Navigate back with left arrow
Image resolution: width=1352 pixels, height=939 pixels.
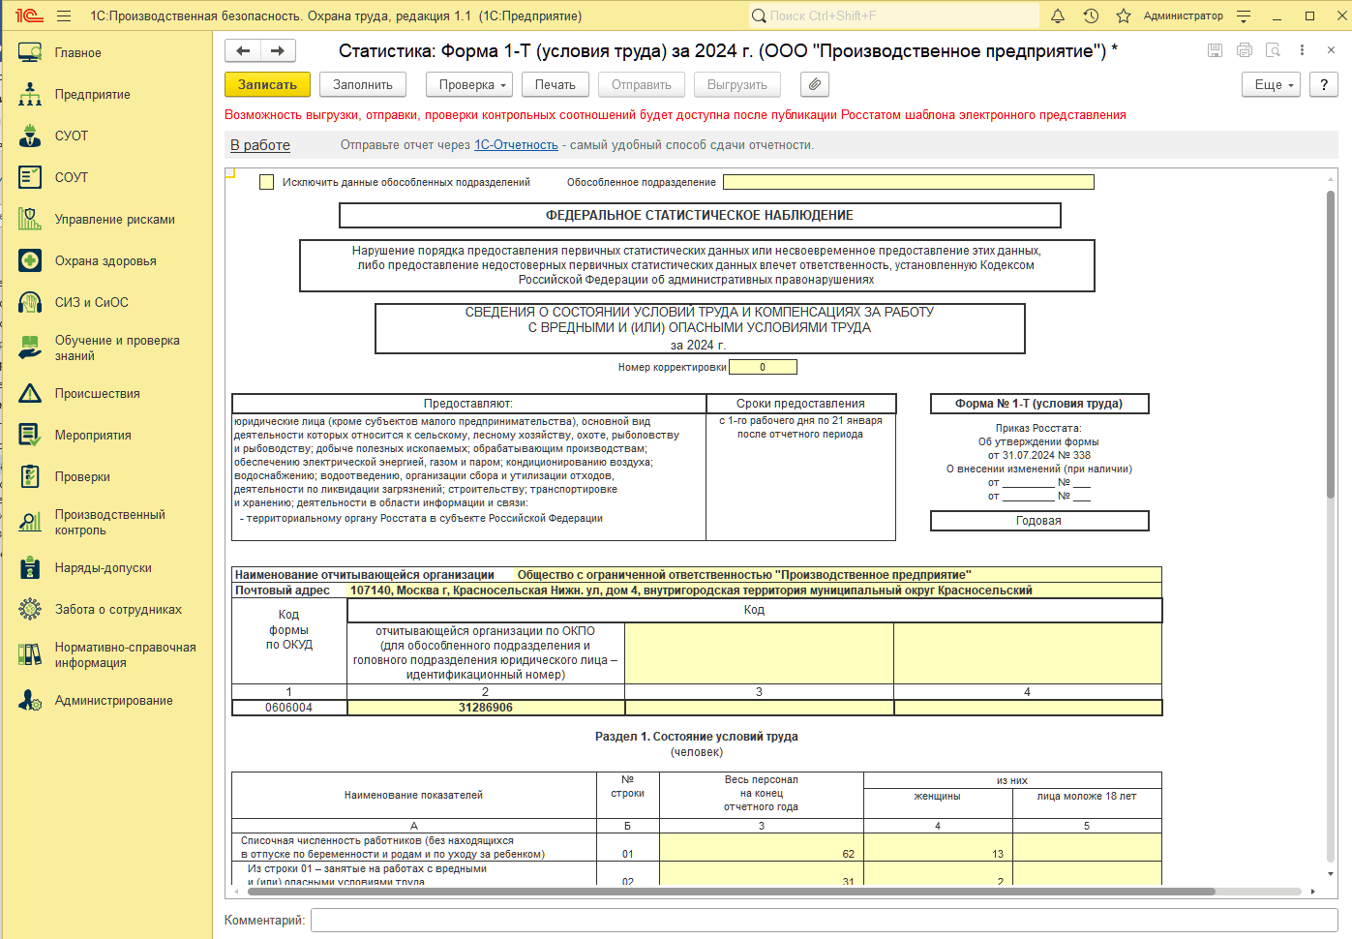pos(243,51)
